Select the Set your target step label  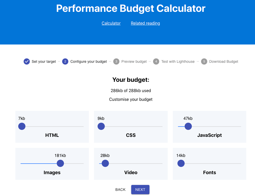tap(44, 61)
